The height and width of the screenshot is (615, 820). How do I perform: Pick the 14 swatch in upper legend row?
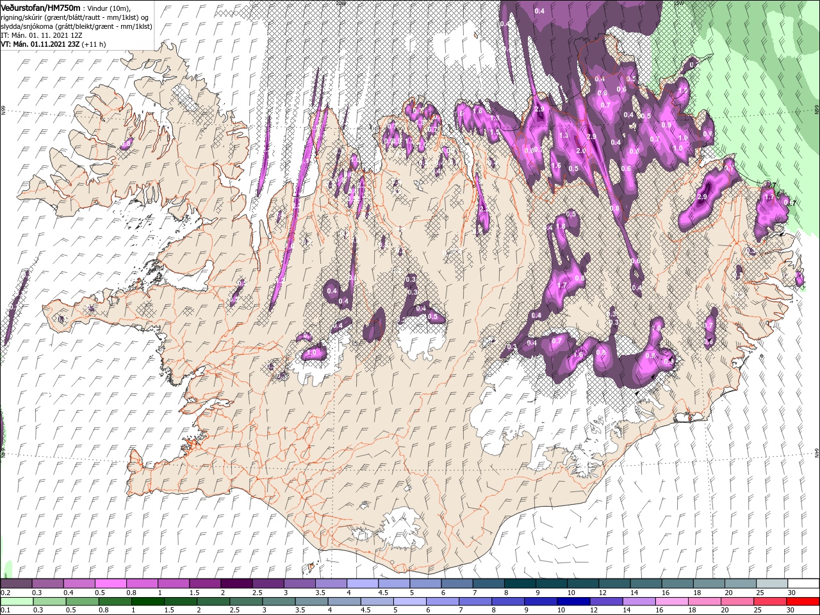point(645,584)
